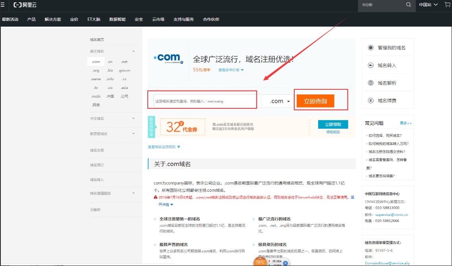Click the 立即领取 coupon button
Viewport: 452px width, 266px height.
[x=333, y=125]
